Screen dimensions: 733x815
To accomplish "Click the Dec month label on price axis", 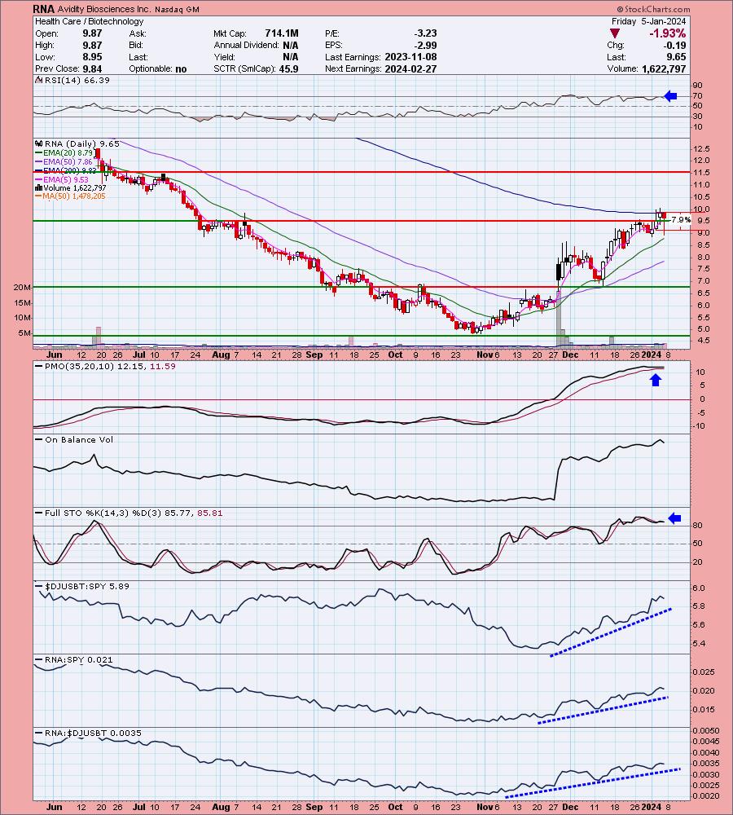I will coord(570,355).
